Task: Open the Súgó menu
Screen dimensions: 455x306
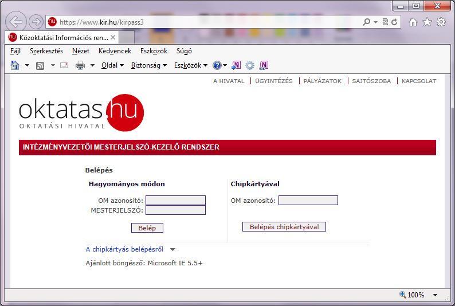Action: click(185, 51)
